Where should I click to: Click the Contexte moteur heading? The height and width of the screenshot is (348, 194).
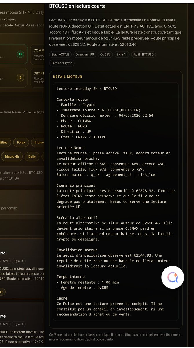pos(73,100)
